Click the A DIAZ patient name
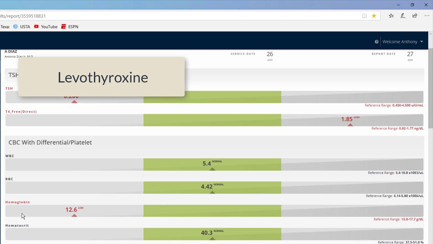The image size is (433, 244). (11, 52)
